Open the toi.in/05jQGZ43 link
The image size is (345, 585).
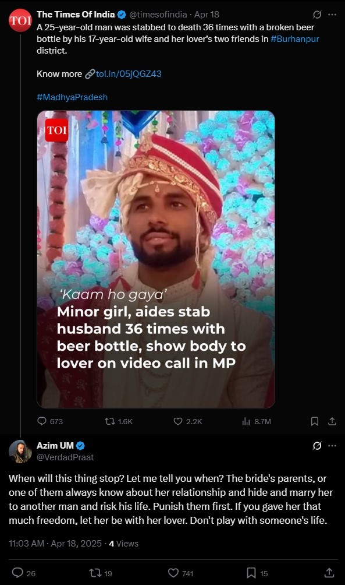(x=129, y=74)
